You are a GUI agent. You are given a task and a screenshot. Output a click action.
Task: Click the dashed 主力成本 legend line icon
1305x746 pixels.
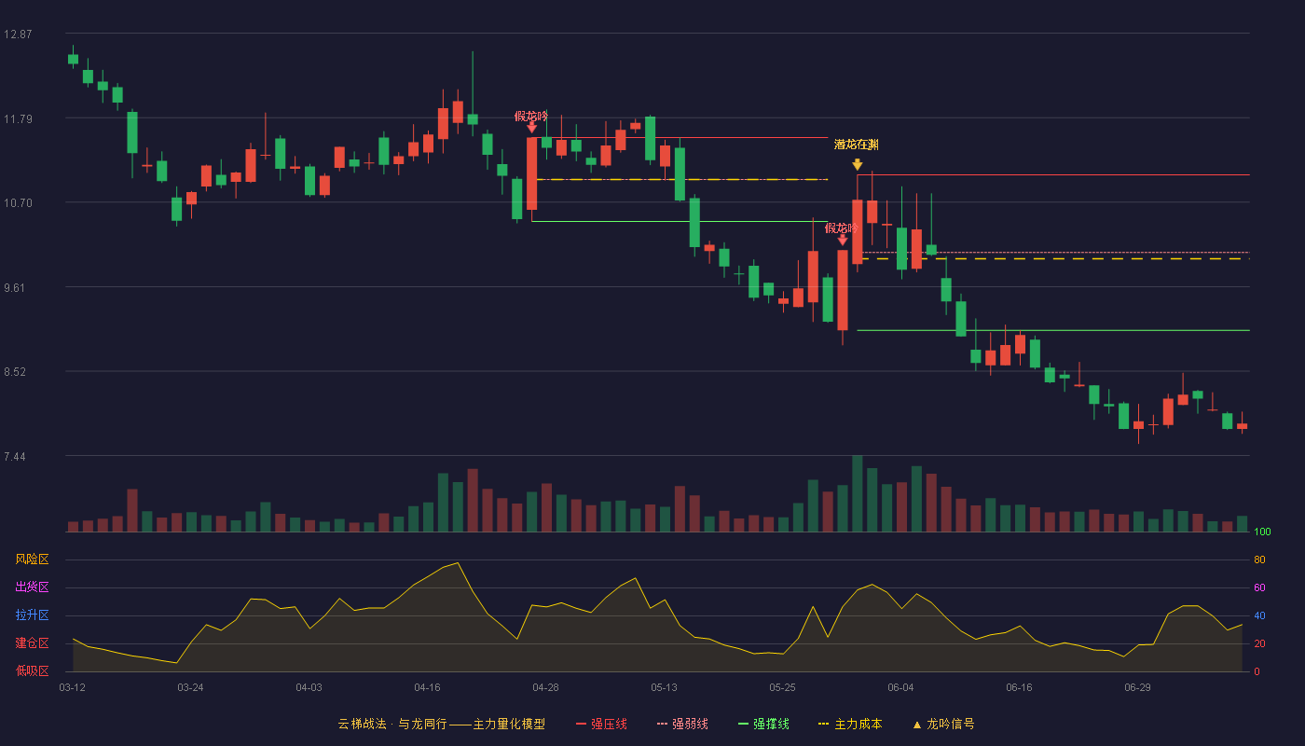tap(823, 724)
